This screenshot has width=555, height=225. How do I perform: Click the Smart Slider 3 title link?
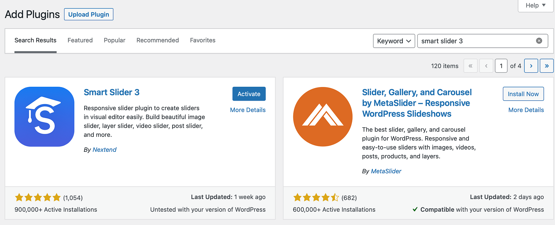tap(111, 92)
